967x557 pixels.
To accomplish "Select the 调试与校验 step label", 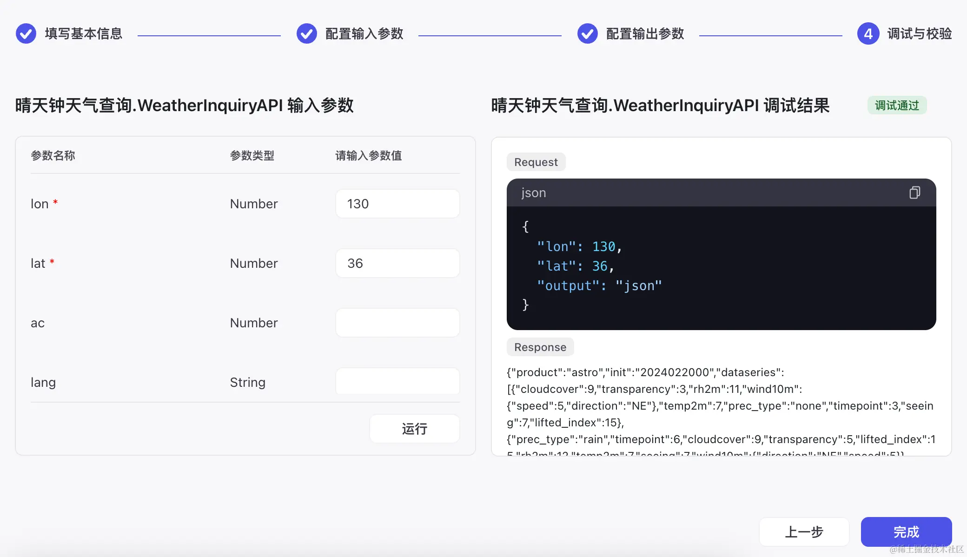I will (919, 33).
